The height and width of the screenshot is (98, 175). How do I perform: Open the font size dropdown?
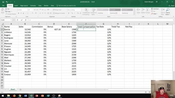[x=33, y=10]
